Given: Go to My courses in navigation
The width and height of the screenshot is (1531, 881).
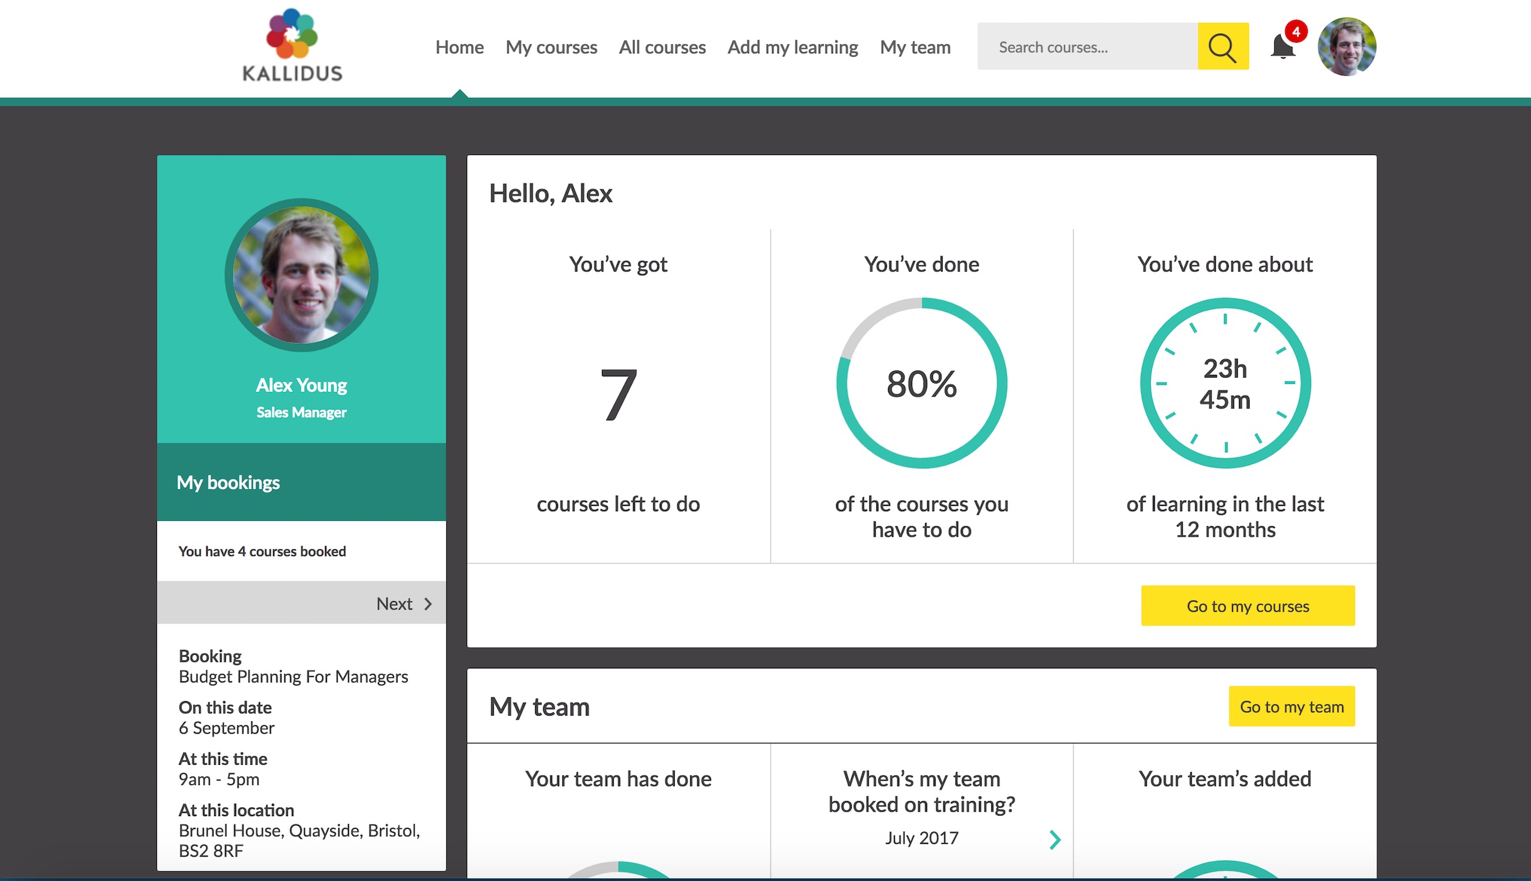Looking at the screenshot, I should (551, 47).
